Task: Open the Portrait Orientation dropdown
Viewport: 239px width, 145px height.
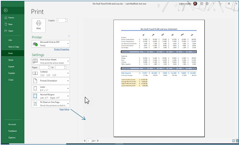Action: point(51,81)
